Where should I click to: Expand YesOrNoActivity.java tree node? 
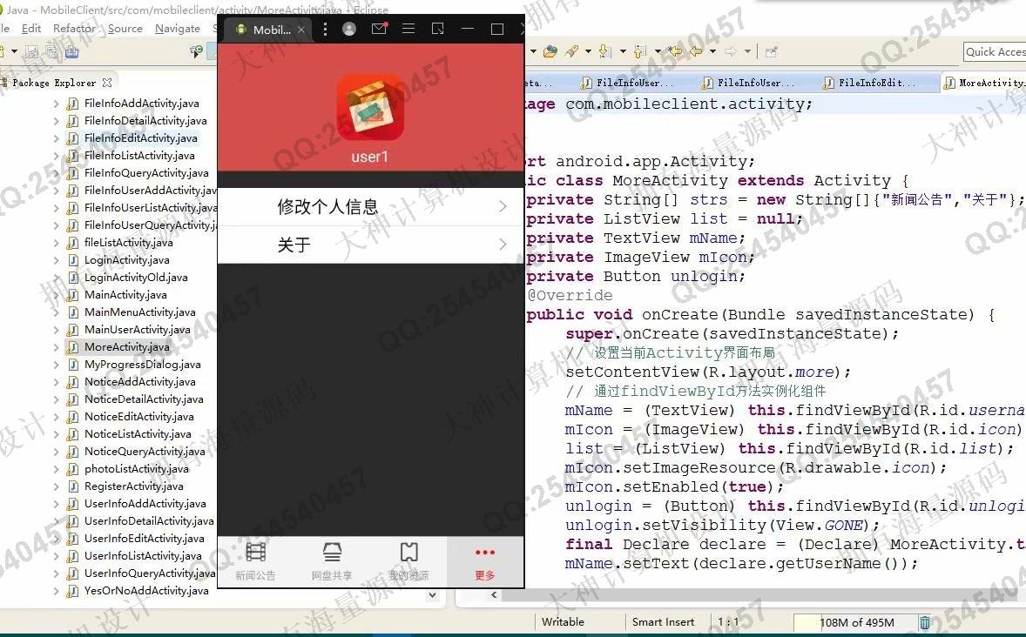(x=57, y=591)
